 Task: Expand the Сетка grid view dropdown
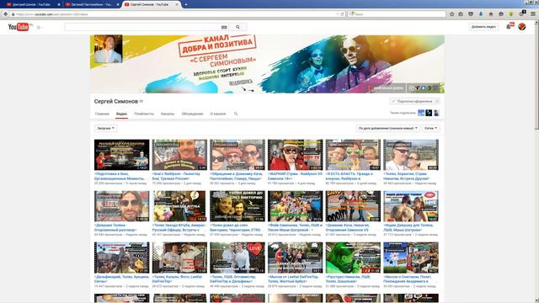point(430,128)
